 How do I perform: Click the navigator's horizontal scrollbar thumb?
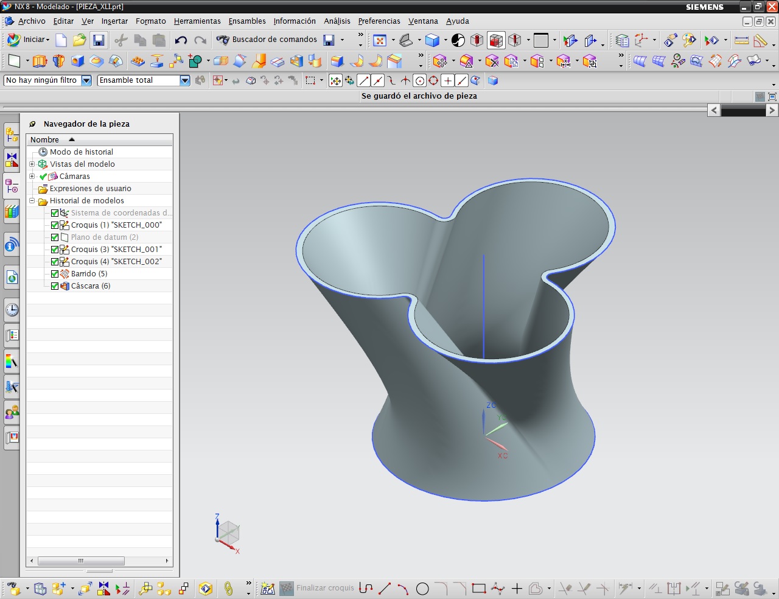[x=81, y=561]
